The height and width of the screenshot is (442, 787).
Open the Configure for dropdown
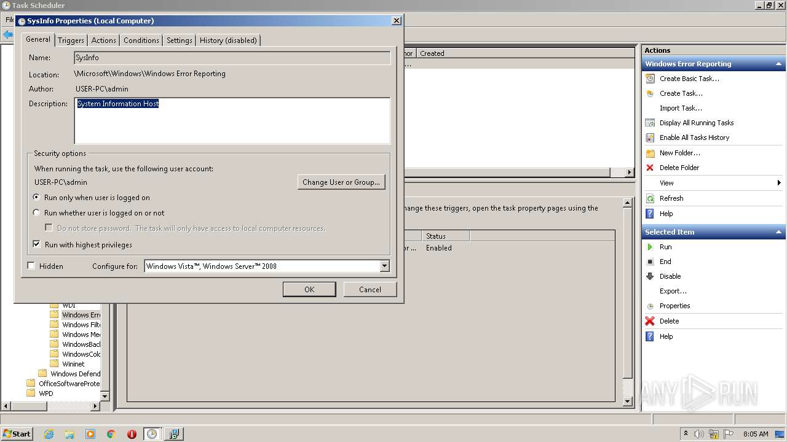click(x=384, y=266)
